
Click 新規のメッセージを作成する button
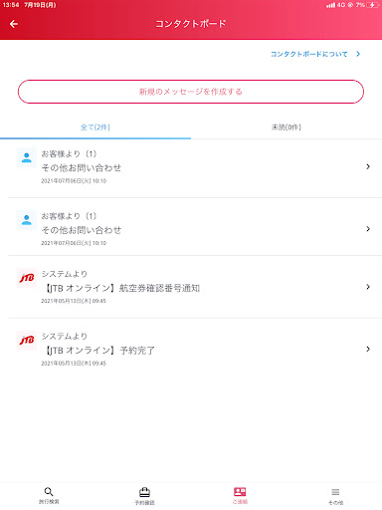[x=191, y=92]
